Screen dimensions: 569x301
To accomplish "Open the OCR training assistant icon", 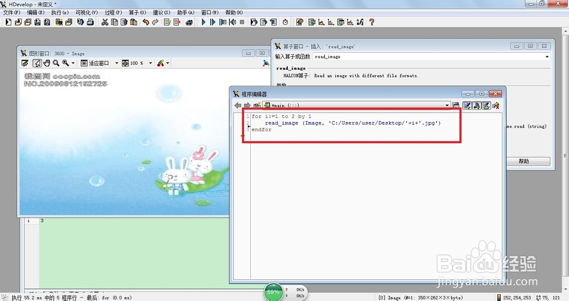I will (360, 22).
